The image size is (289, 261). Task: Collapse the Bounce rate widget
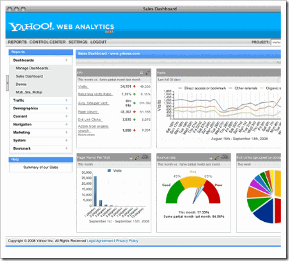211,158
